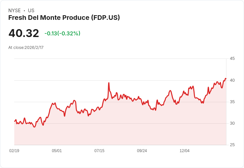Click the -0.13(-0.32%) price change
The image size is (244, 168).
(x=62, y=33)
